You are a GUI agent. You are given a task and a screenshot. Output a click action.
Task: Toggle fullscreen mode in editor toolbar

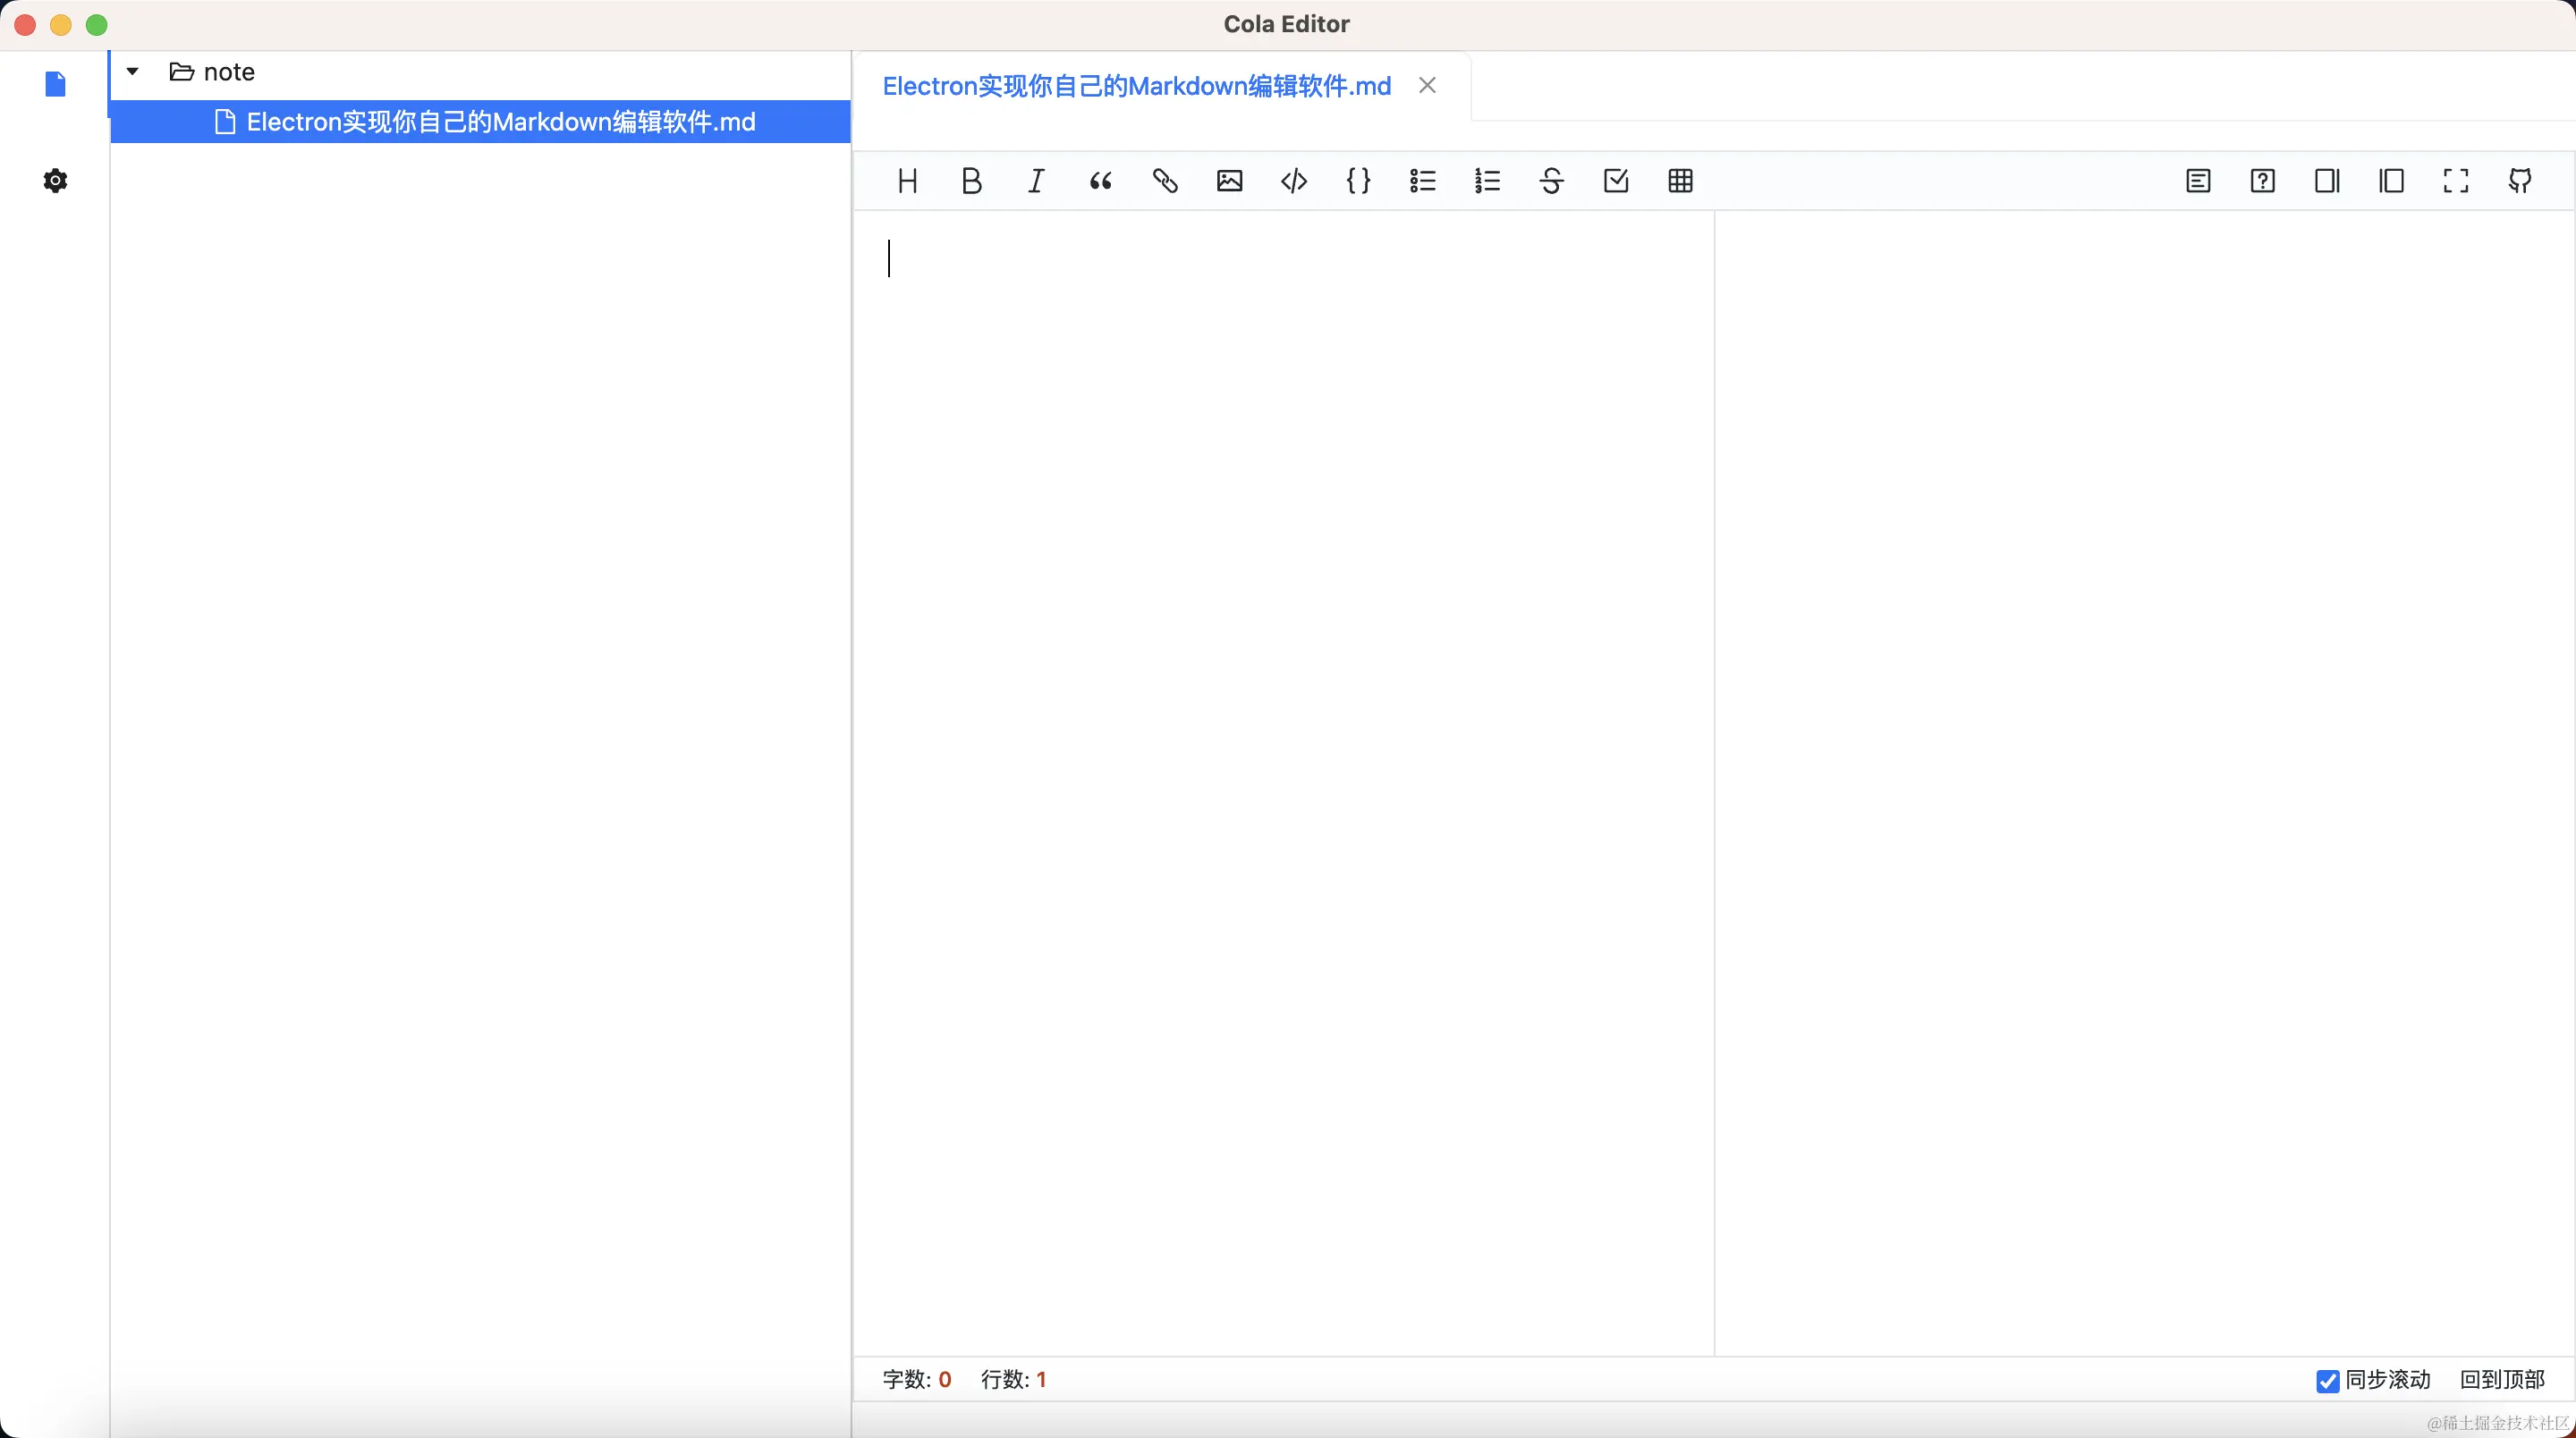click(2455, 181)
